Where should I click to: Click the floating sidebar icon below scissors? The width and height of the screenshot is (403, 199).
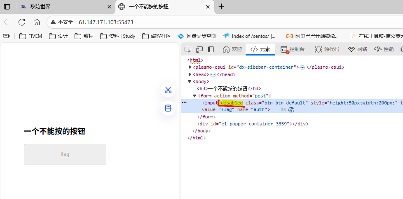pos(168,108)
